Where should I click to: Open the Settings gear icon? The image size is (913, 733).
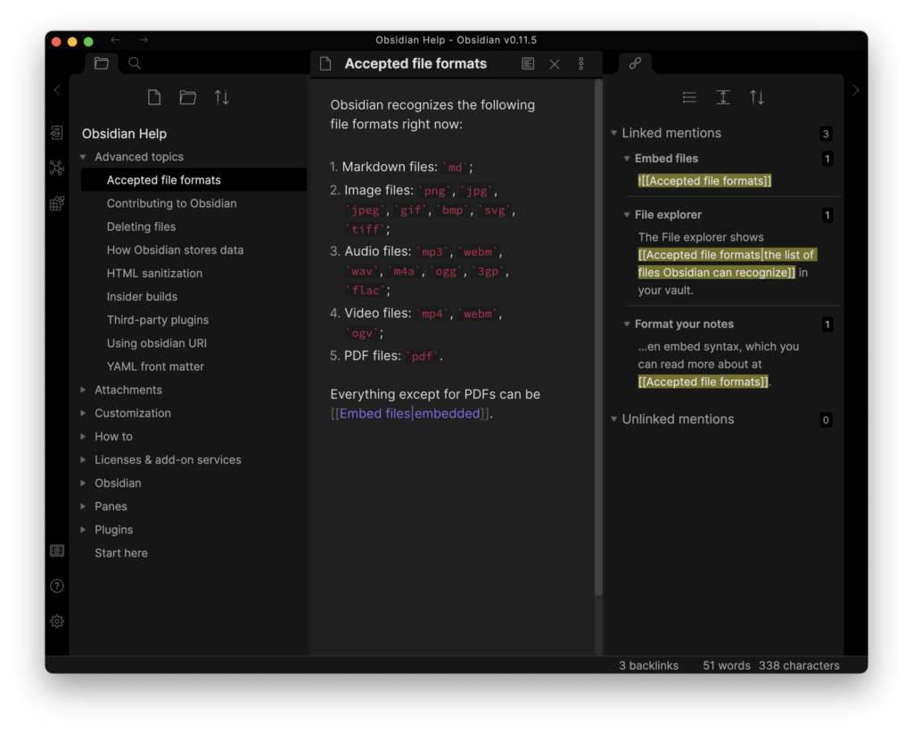(57, 622)
